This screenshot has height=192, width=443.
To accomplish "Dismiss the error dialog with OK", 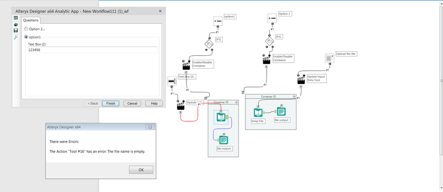I will (141, 170).
